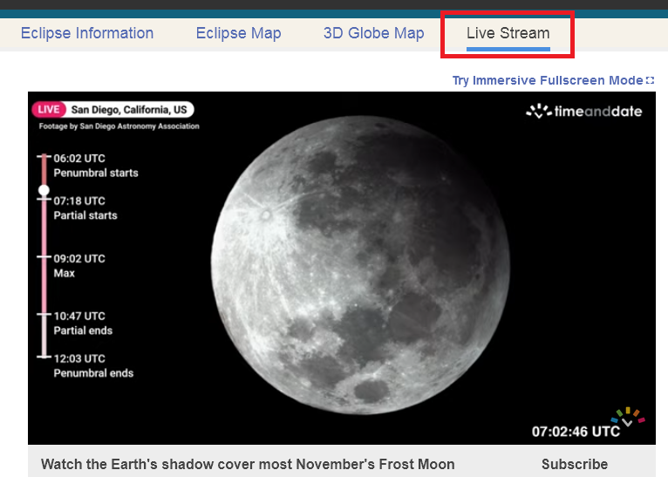Click the San Diego, California, US label

[129, 110]
